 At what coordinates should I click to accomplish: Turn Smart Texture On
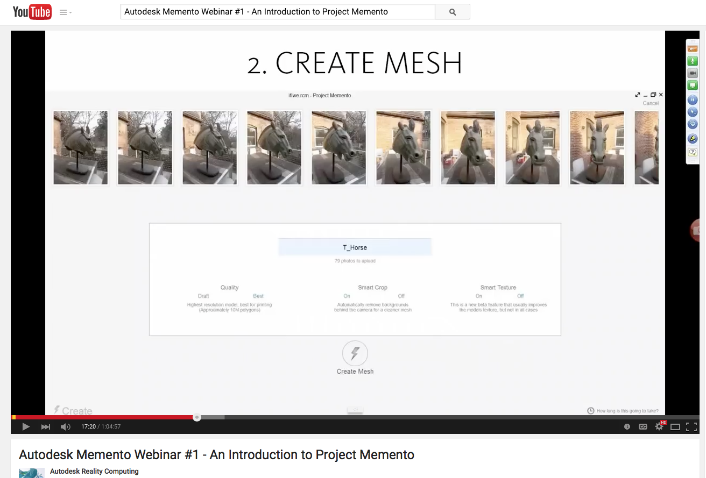coord(479,296)
